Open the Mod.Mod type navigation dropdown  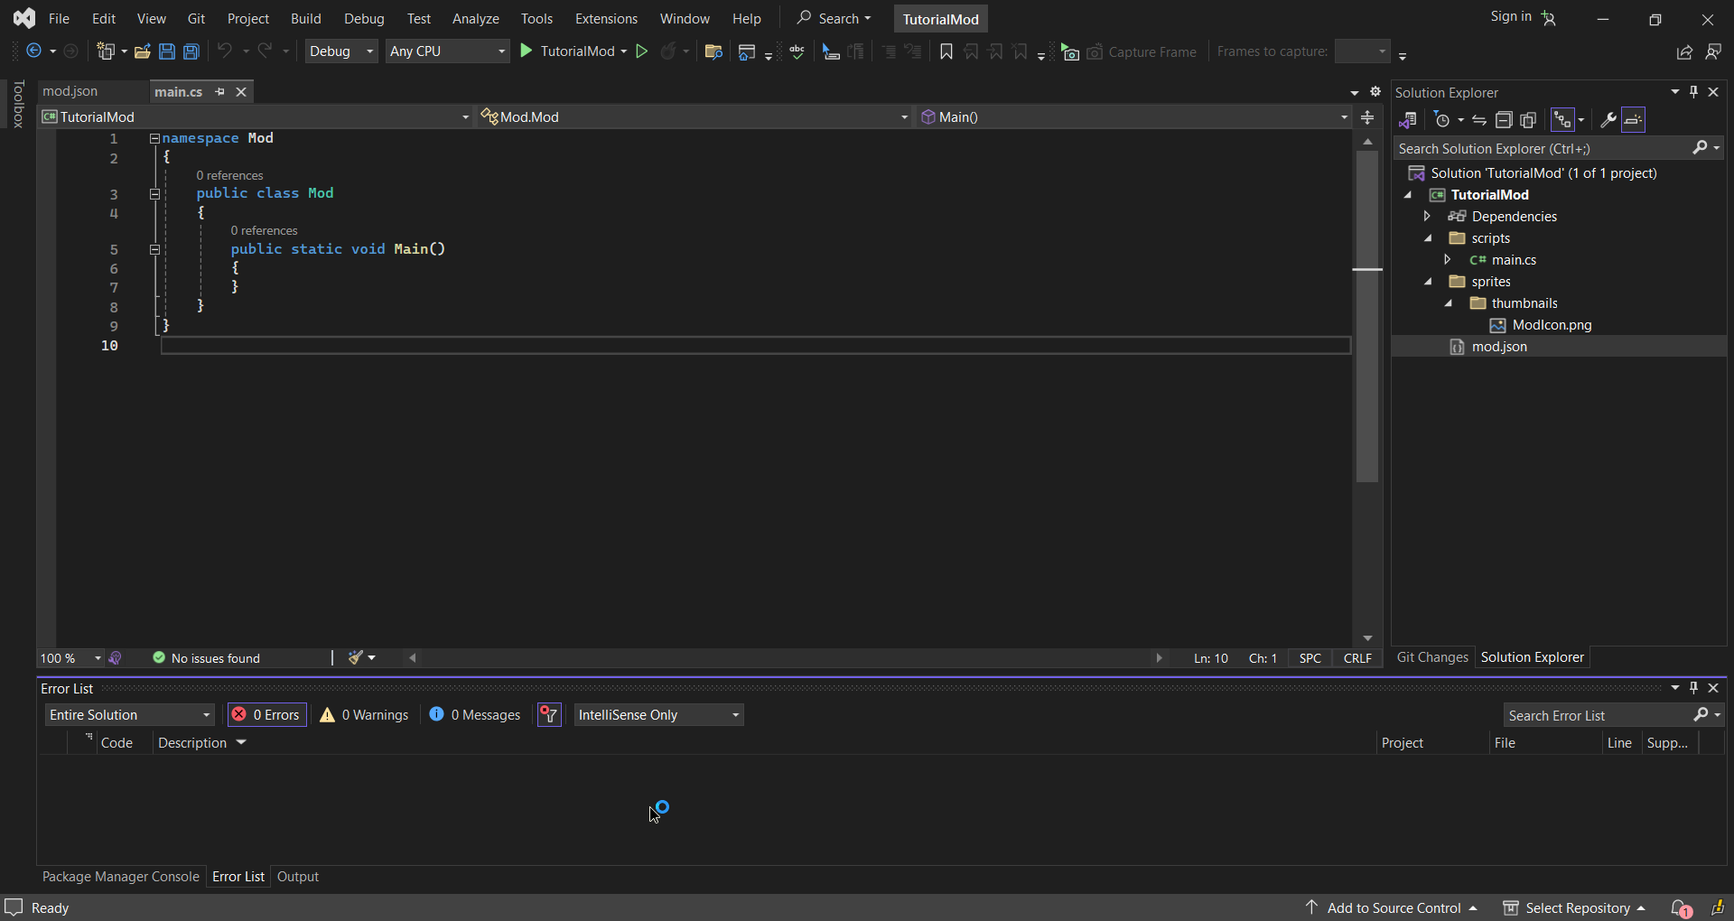pos(695,117)
